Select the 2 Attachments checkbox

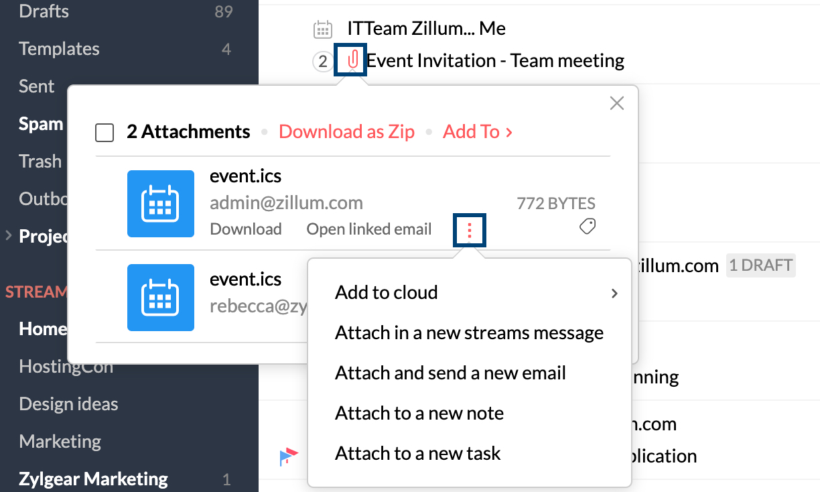[x=105, y=132]
